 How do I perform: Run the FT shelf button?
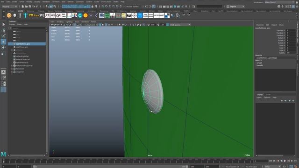(47, 15)
